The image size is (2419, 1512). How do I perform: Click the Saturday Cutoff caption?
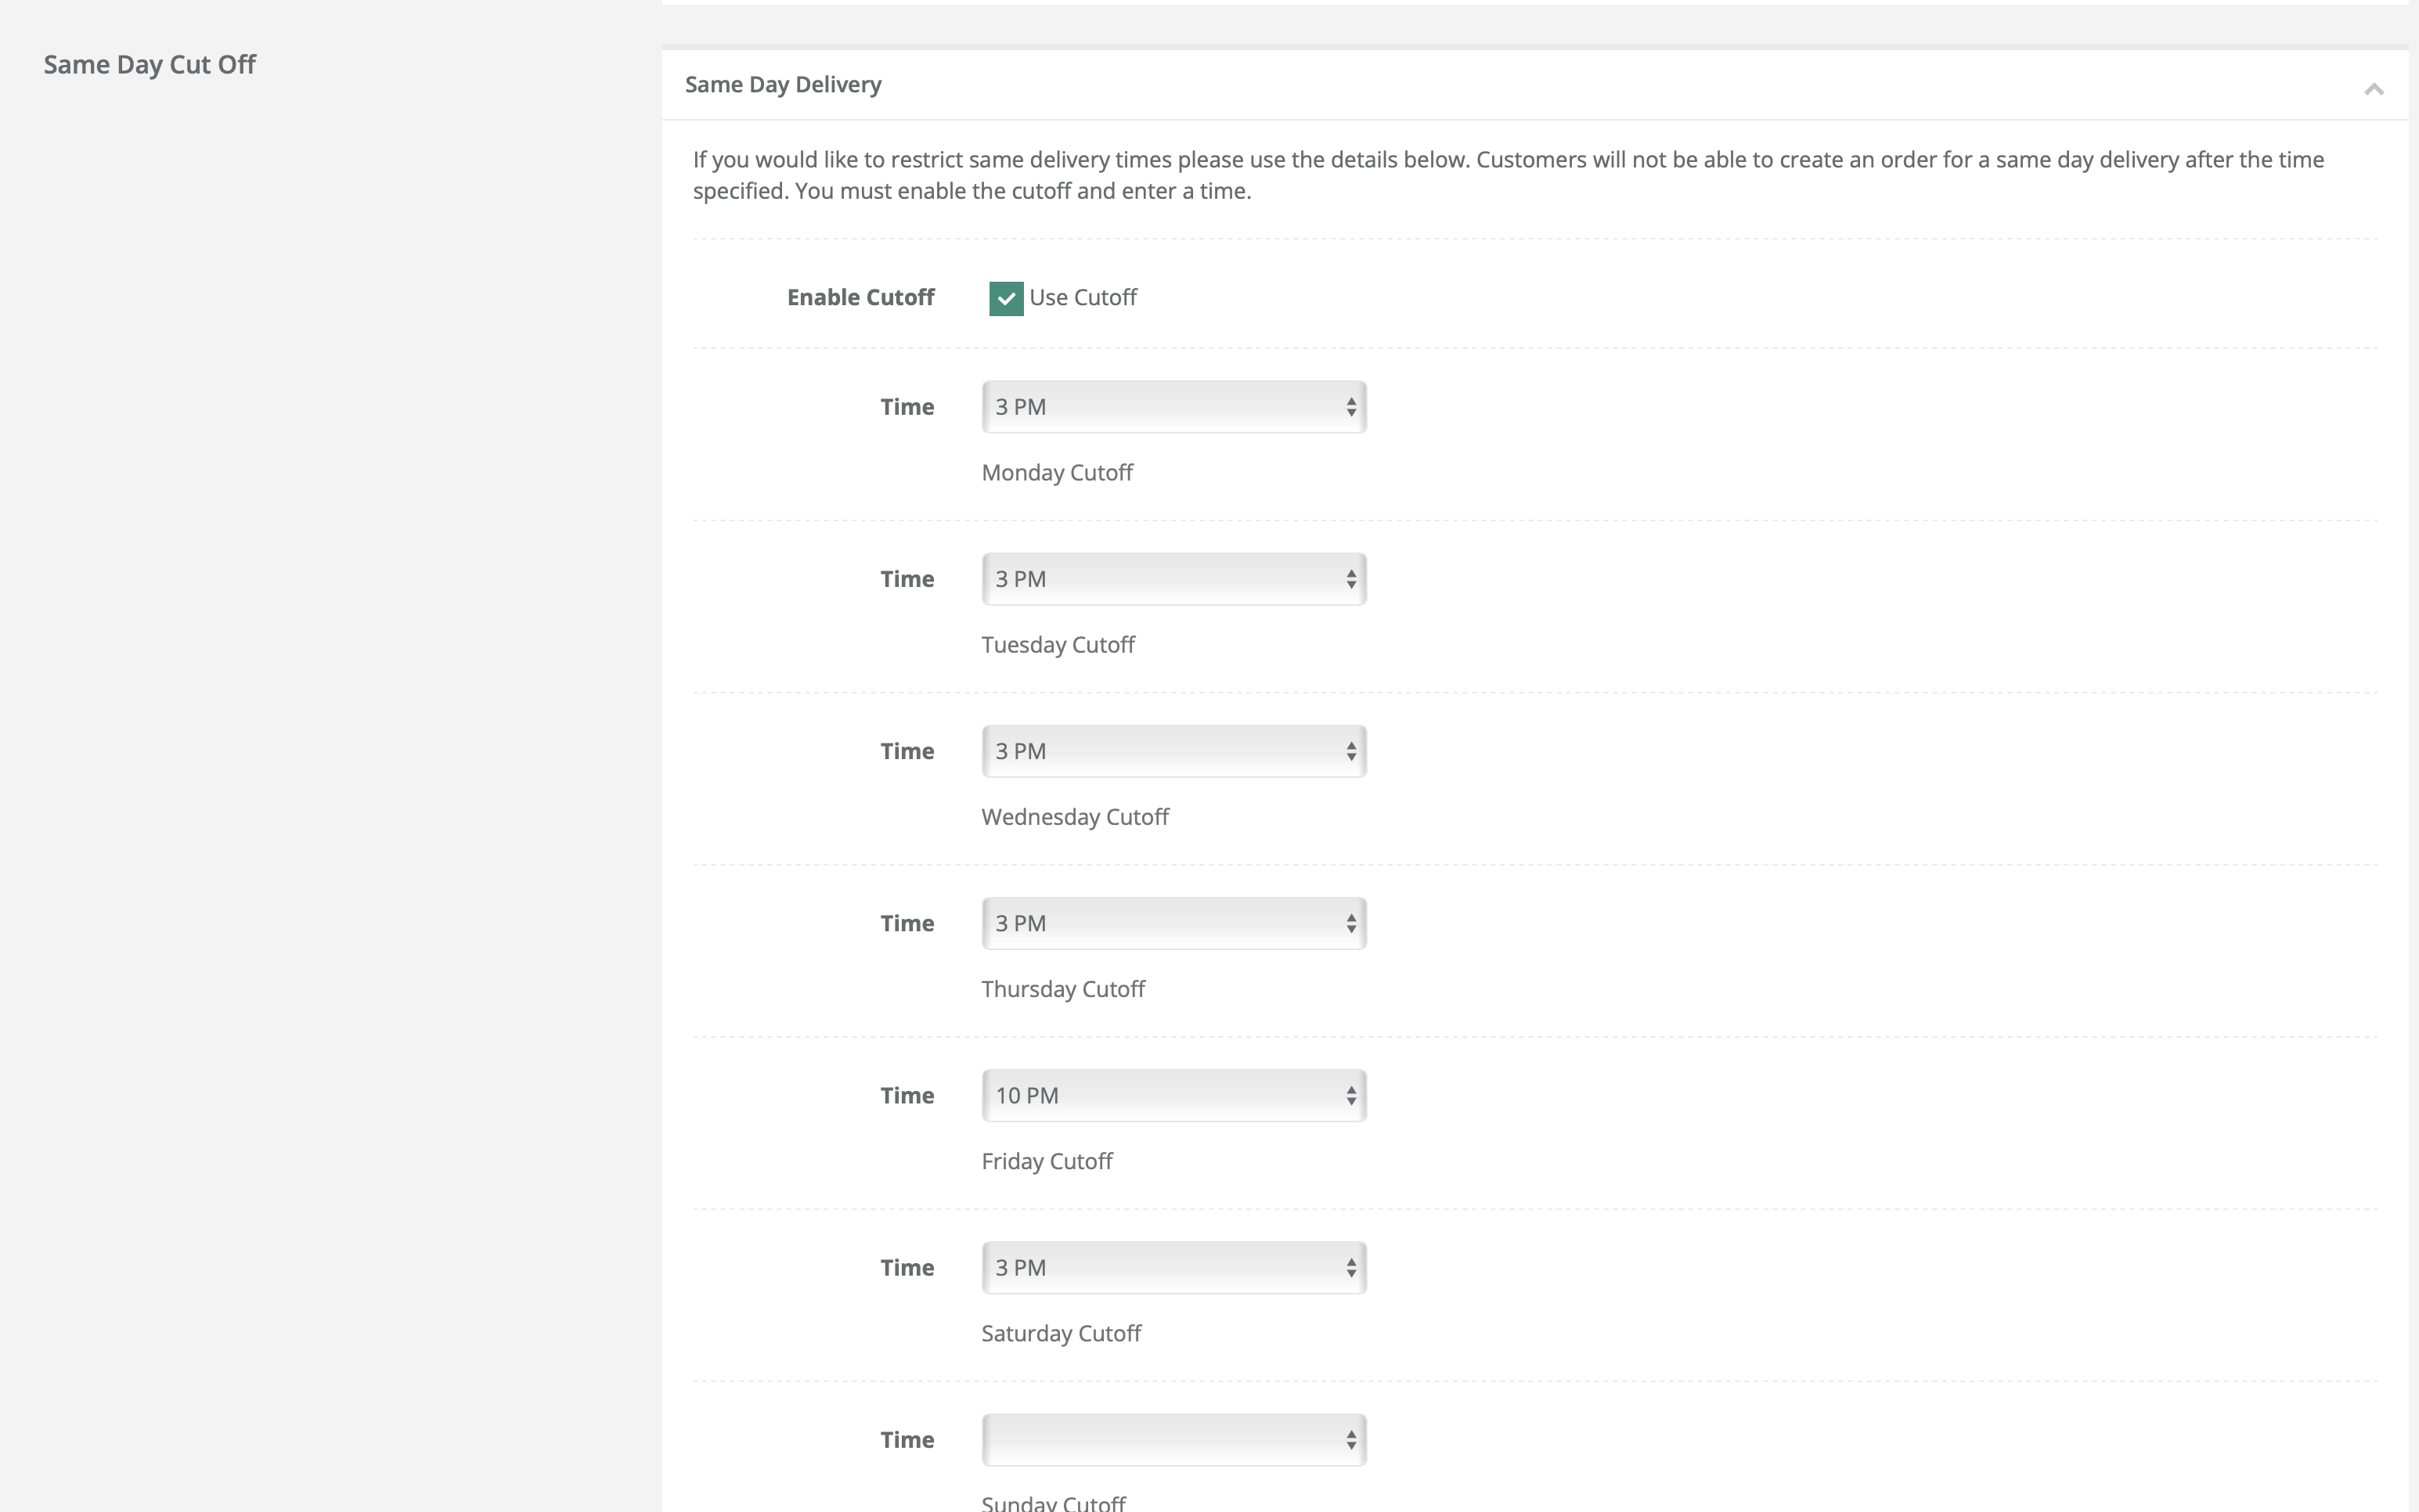[x=1061, y=1333]
